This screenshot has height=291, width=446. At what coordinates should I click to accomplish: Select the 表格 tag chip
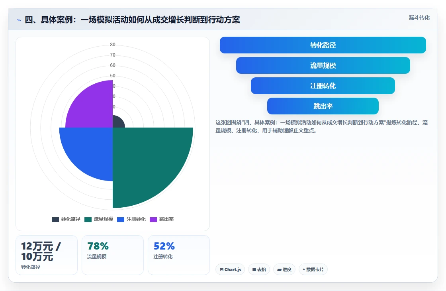259,269
